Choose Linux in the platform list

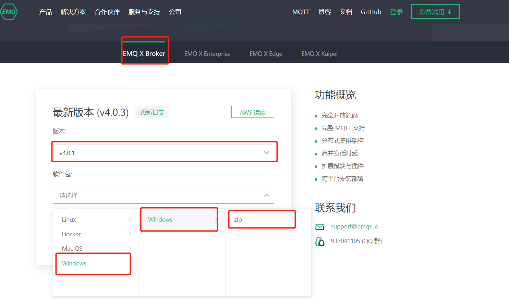click(x=96, y=220)
